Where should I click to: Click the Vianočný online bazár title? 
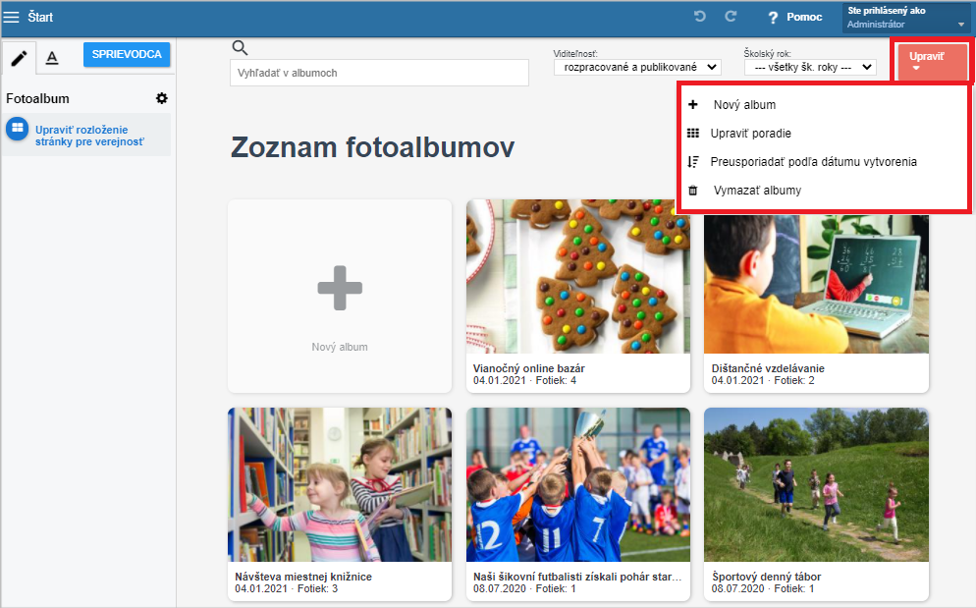(x=529, y=368)
